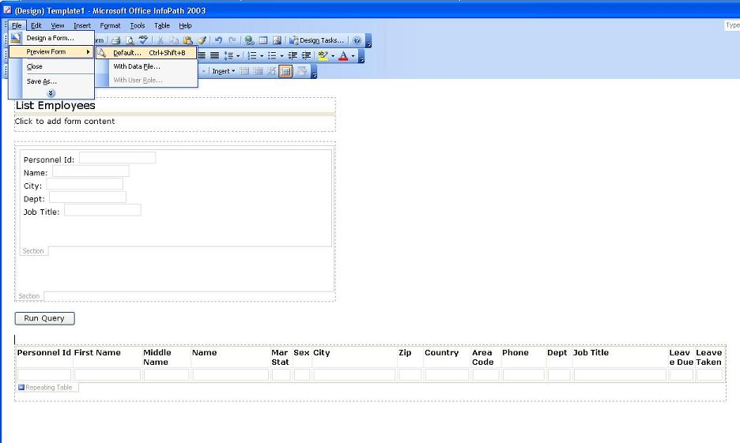Open the table toolbar Insert dropdown
Viewport: 740px width, 443px height.
[223, 71]
